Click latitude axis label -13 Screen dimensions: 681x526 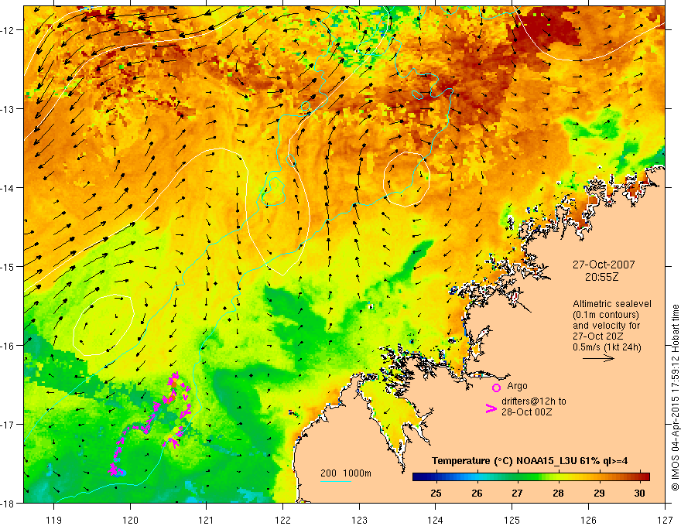click(x=8, y=109)
